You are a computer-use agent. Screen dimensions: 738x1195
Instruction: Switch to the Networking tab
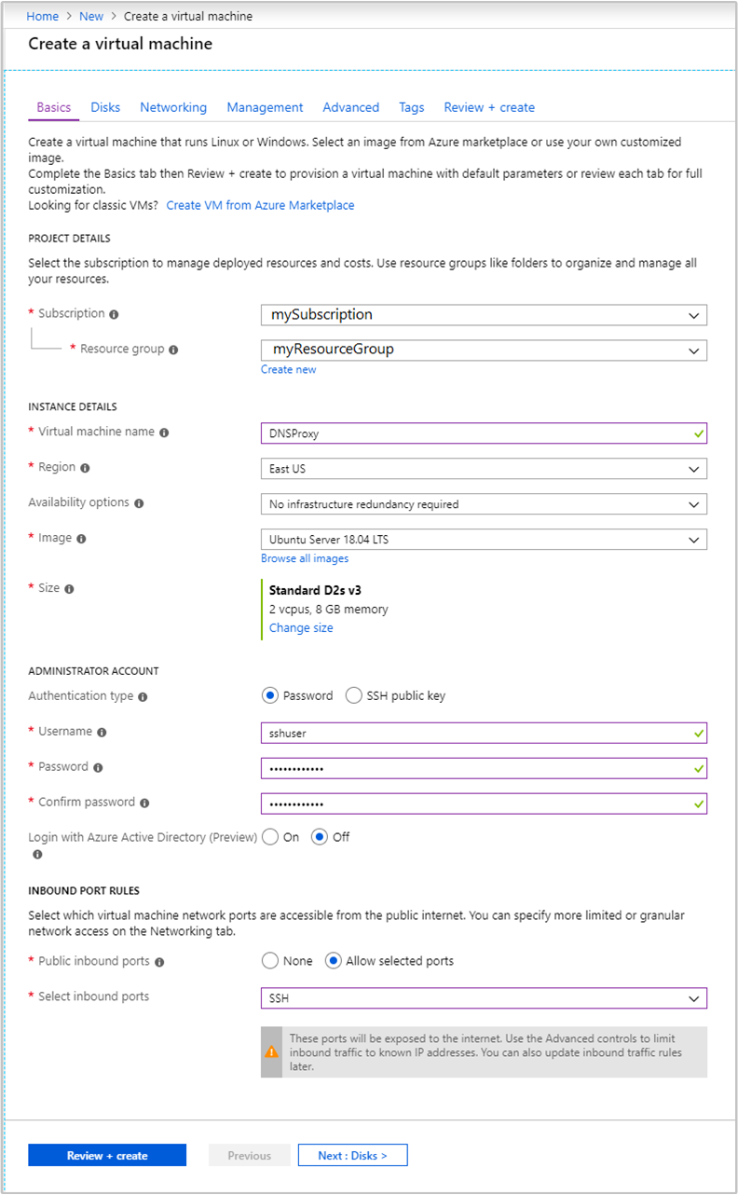[x=173, y=107]
